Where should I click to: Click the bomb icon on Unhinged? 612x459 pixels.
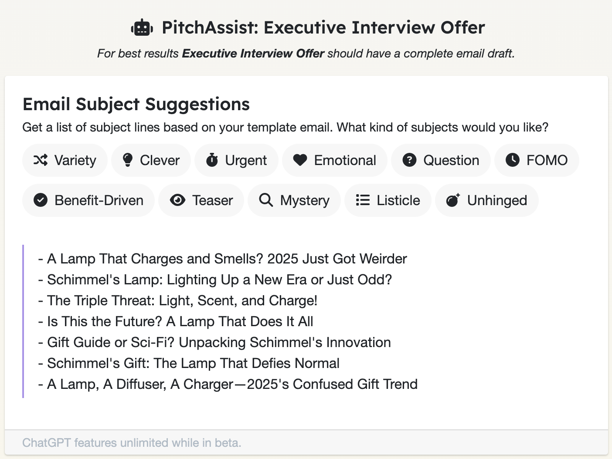click(453, 200)
